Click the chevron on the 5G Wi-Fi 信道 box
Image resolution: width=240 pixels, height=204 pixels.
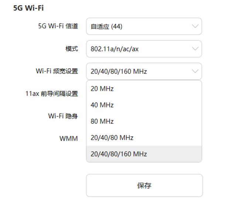[195, 26]
